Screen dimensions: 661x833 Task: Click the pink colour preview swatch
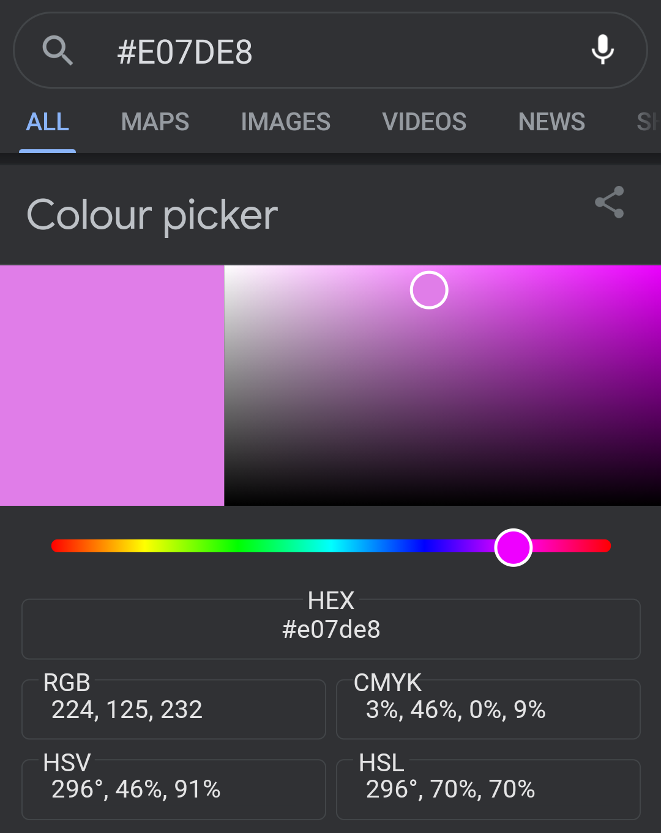click(112, 385)
